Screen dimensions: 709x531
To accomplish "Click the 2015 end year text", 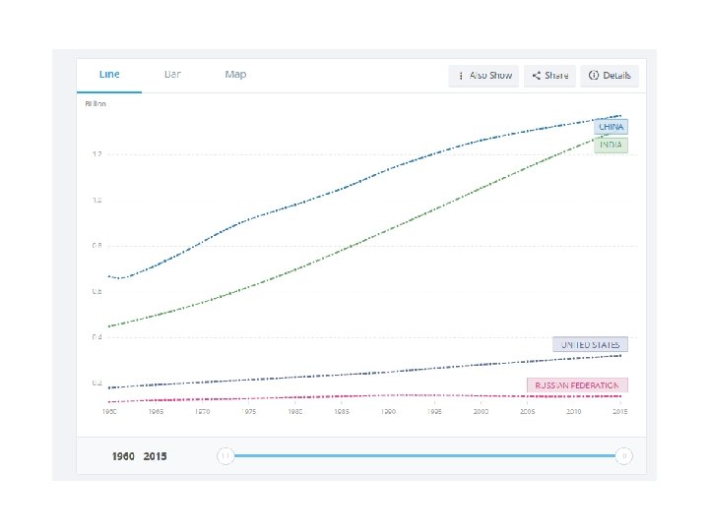I will coord(156,456).
